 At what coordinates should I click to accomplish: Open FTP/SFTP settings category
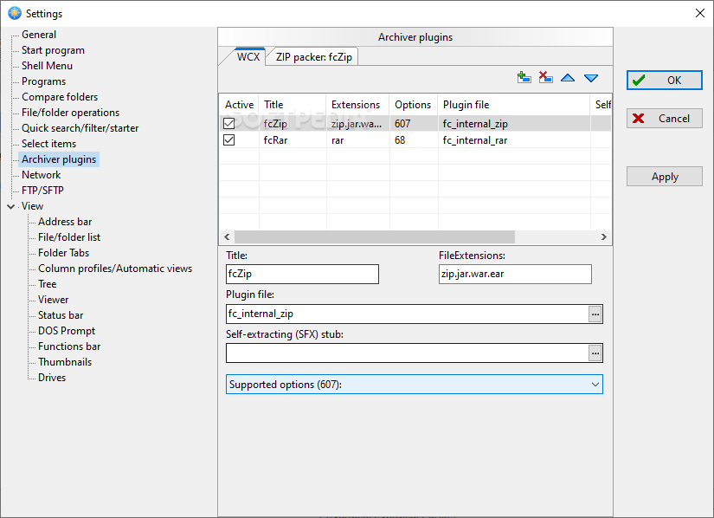pos(42,191)
